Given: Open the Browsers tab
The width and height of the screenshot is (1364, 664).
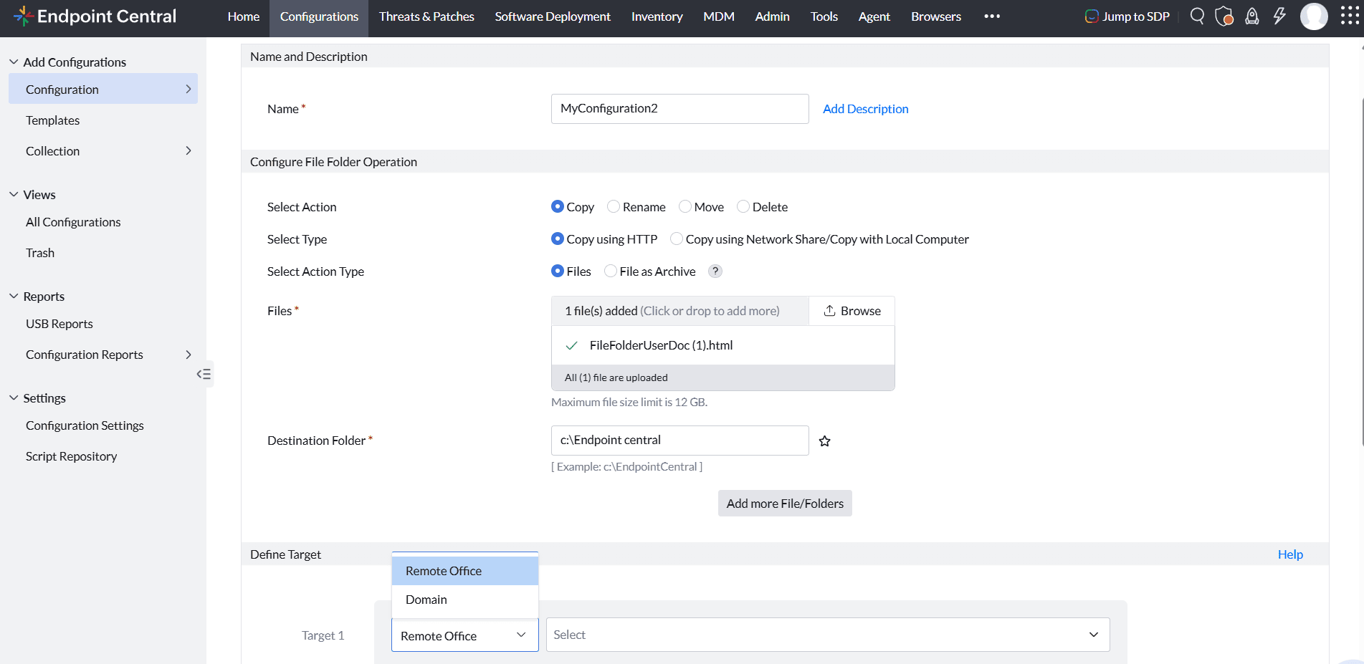Looking at the screenshot, I should pyautogui.click(x=936, y=16).
